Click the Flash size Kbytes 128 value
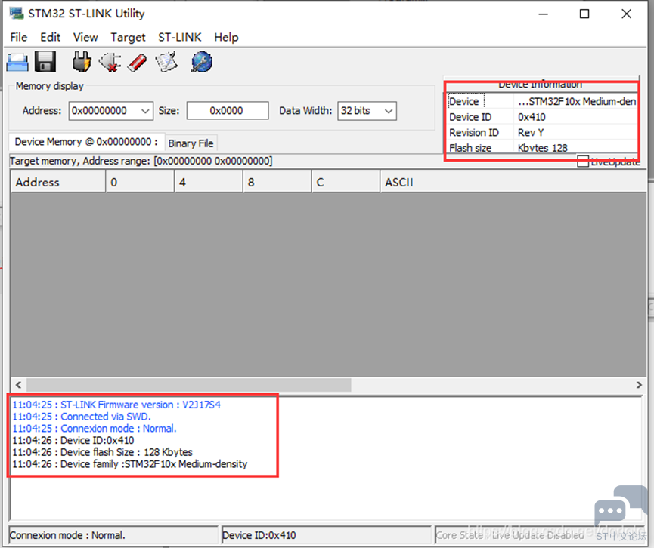654x548 pixels. tap(575, 148)
